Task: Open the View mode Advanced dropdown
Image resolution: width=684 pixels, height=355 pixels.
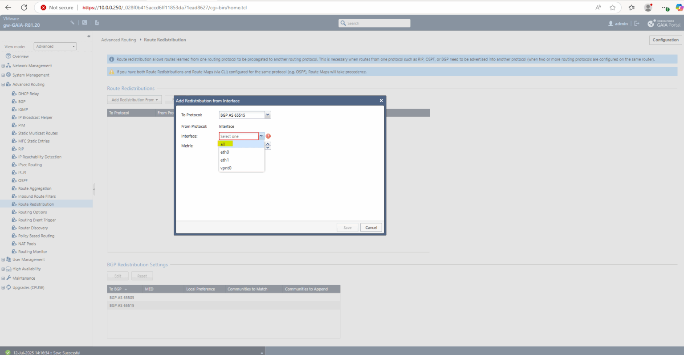Action: (55, 46)
